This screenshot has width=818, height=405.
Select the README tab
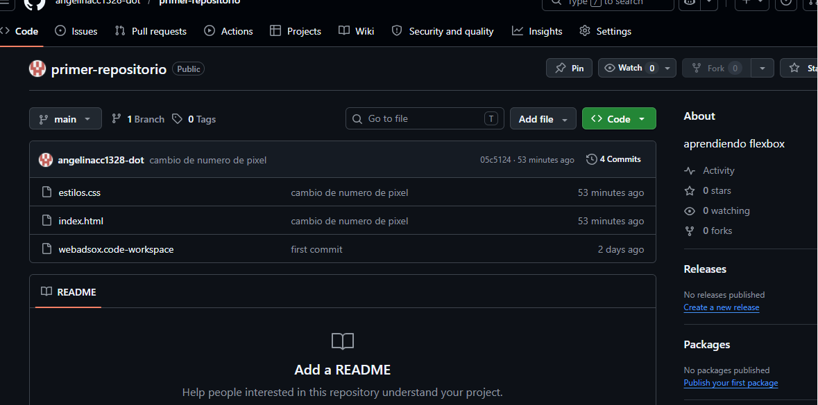(x=69, y=292)
